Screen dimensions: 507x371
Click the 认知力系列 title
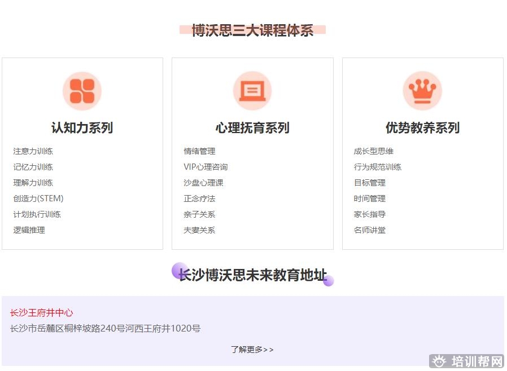[82, 127]
